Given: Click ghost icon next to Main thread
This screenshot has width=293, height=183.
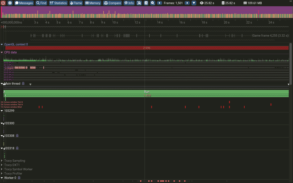Looking at the screenshot, I should pos(23,83).
